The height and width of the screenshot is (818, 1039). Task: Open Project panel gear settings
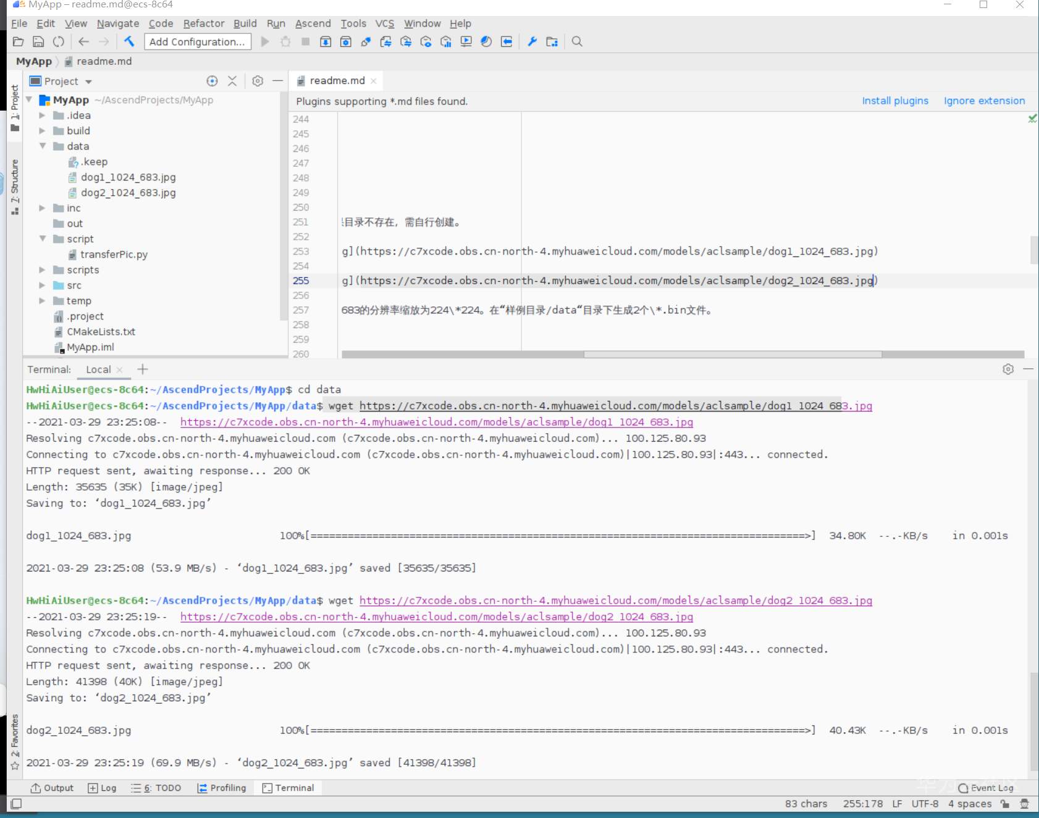coord(258,81)
